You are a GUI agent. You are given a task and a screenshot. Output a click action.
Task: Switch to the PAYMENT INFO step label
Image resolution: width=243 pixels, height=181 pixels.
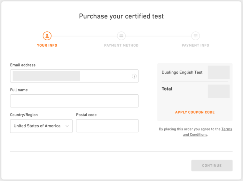click(x=195, y=45)
